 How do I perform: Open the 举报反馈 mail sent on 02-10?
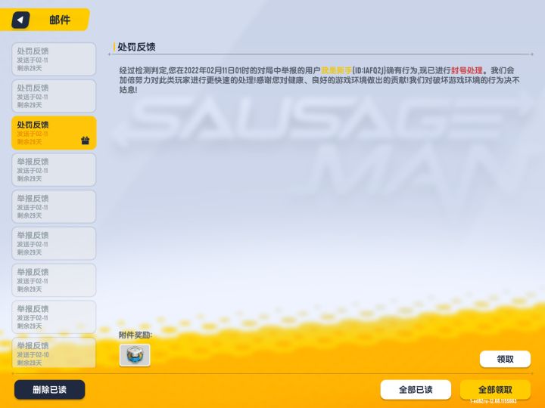tap(54, 353)
